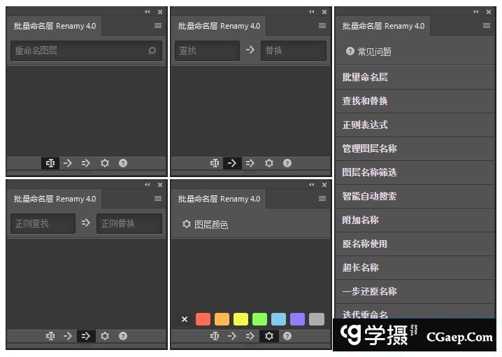Select the single-arrow find-replace icon in the 图层颜色 panel toolbar

[x=232, y=336]
